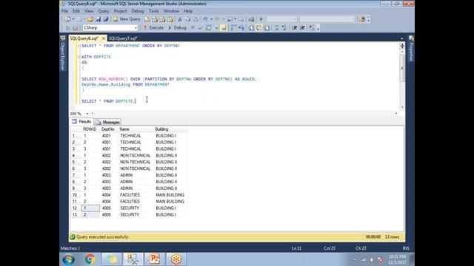Open SQL Editor toolbar options arrow
474x266 pixels.
click(x=318, y=28)
